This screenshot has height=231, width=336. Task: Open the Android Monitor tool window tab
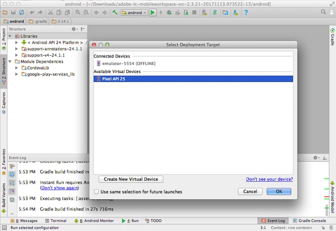[x=94, y=221]
